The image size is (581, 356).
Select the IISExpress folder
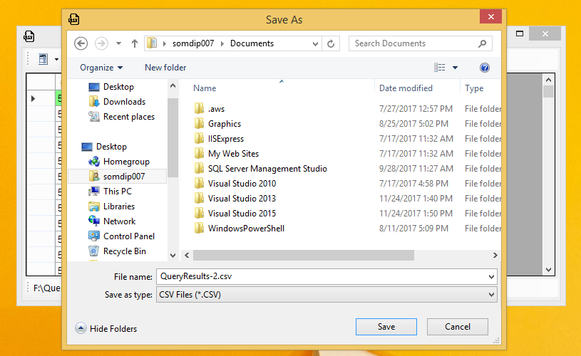coord(226,139)
